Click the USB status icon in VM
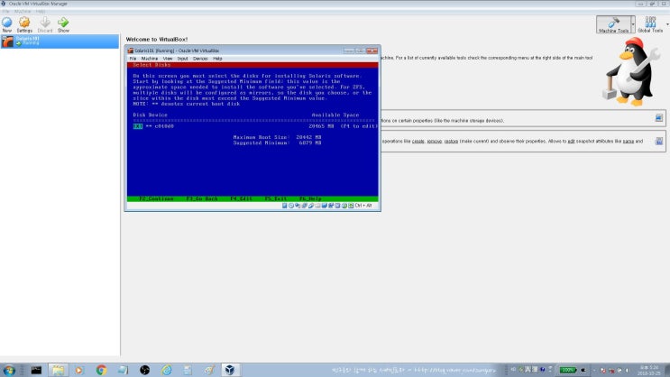670x377 pixels. [311, 206]
